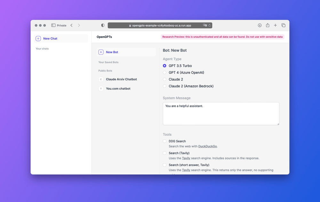
Task: Show tab overview icon
Action: 283,25
